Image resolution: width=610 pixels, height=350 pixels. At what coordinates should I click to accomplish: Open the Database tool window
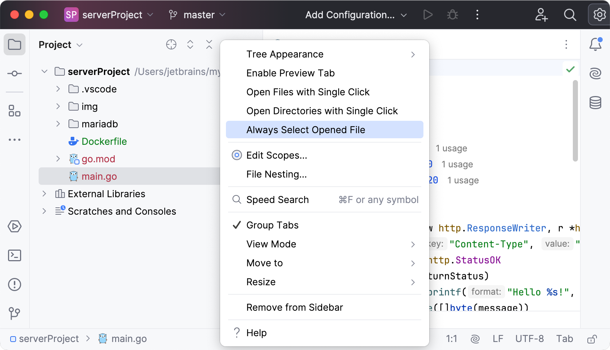pyautogui.click(x=595, y=103)
